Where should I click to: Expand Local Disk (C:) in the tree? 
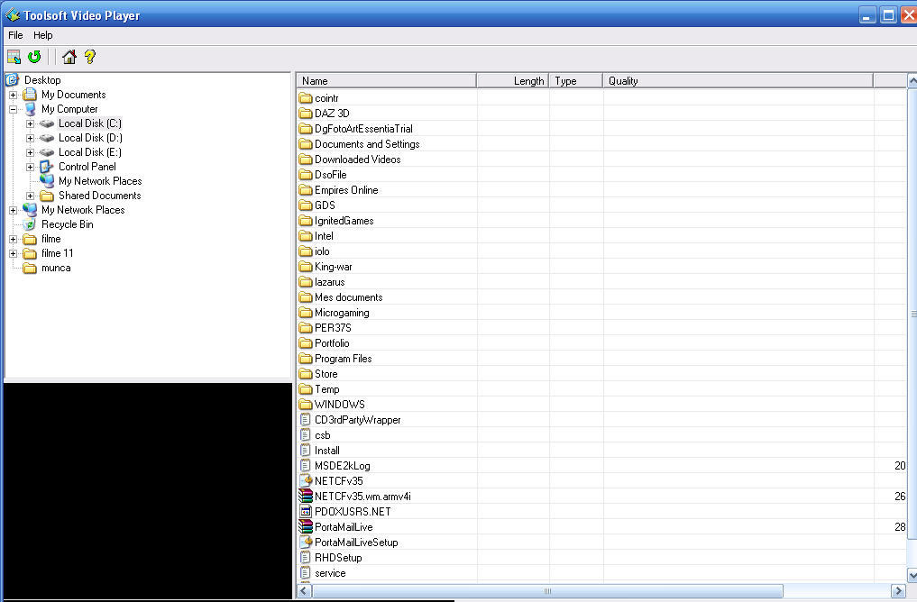coord(28,123)
